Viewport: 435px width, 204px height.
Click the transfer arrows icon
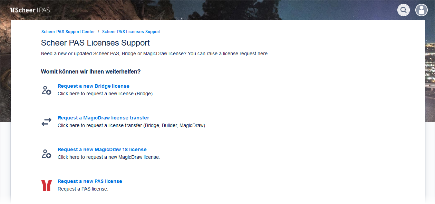pyautogui.click(x=46, y=122)
